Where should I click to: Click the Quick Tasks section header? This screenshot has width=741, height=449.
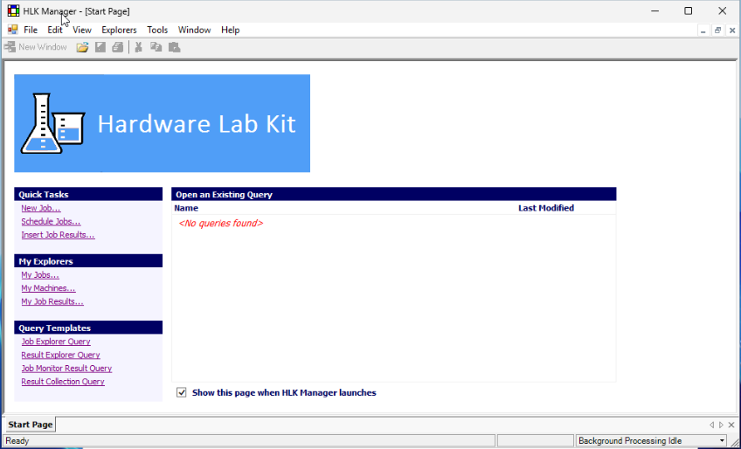click(88, 194)
